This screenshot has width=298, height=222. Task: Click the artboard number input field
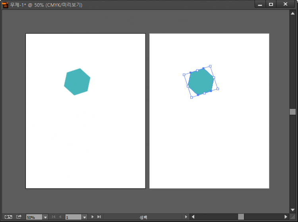click(x=73, y=217)
